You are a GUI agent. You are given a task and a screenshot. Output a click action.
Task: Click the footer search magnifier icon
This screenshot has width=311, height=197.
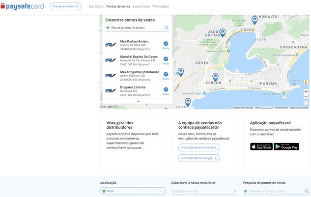pyautogui.click(x=307, y=191)
